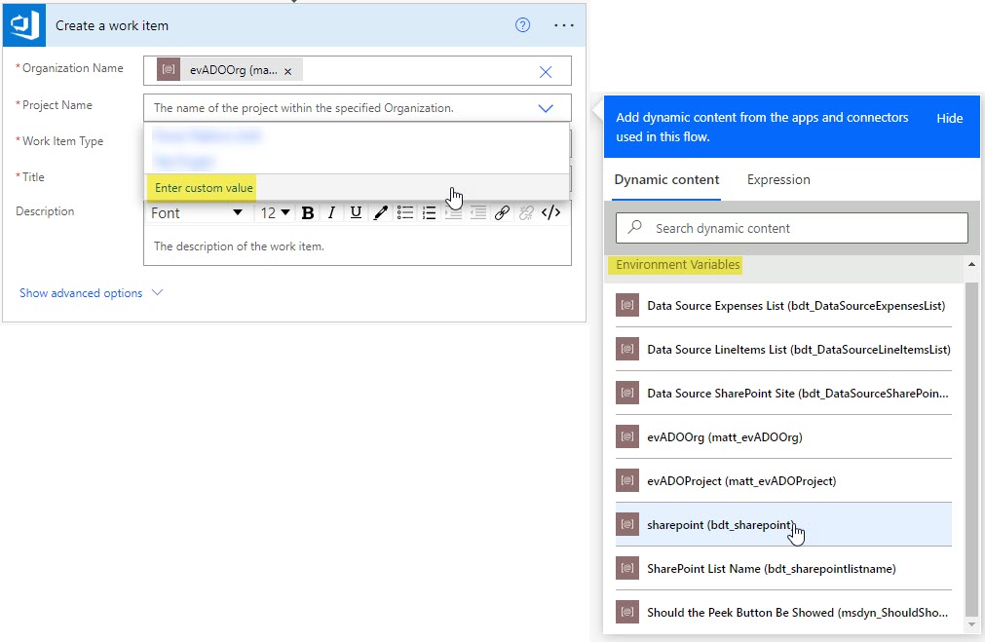
Task: Clear the Organization Name field with the X
Action: pos(546,72)
